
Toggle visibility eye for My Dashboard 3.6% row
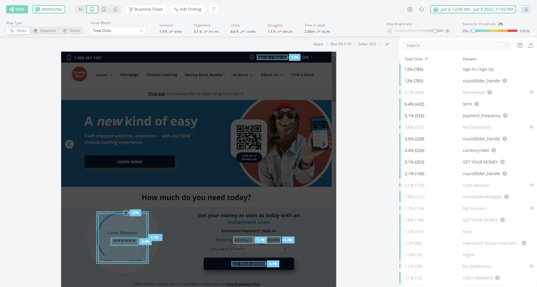tap(531, 127)
